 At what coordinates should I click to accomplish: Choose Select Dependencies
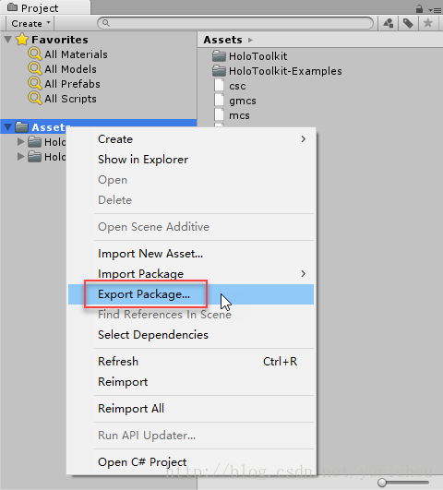tap(191, 335)
